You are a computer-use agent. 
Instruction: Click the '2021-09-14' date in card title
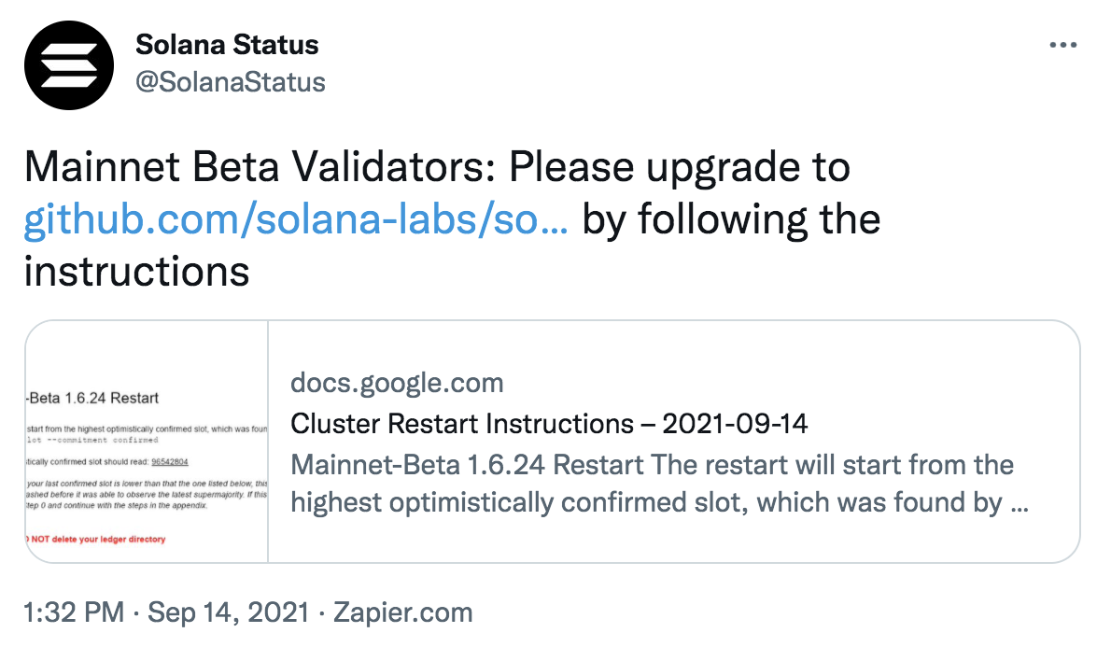tap(735, 424)
